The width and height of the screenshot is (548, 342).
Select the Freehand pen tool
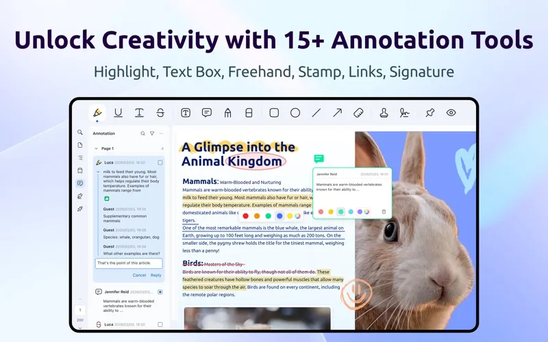tap(228, 113)
